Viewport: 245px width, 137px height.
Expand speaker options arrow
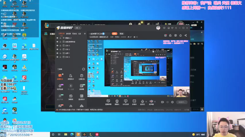[155, 102]
